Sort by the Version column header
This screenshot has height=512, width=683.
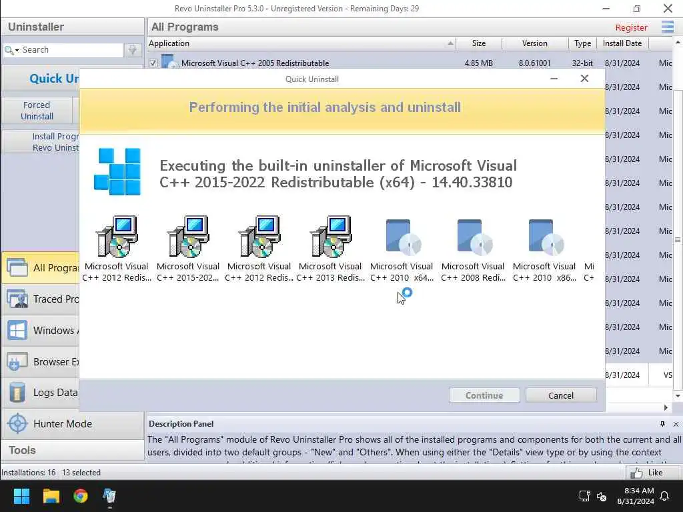point(534,43)
